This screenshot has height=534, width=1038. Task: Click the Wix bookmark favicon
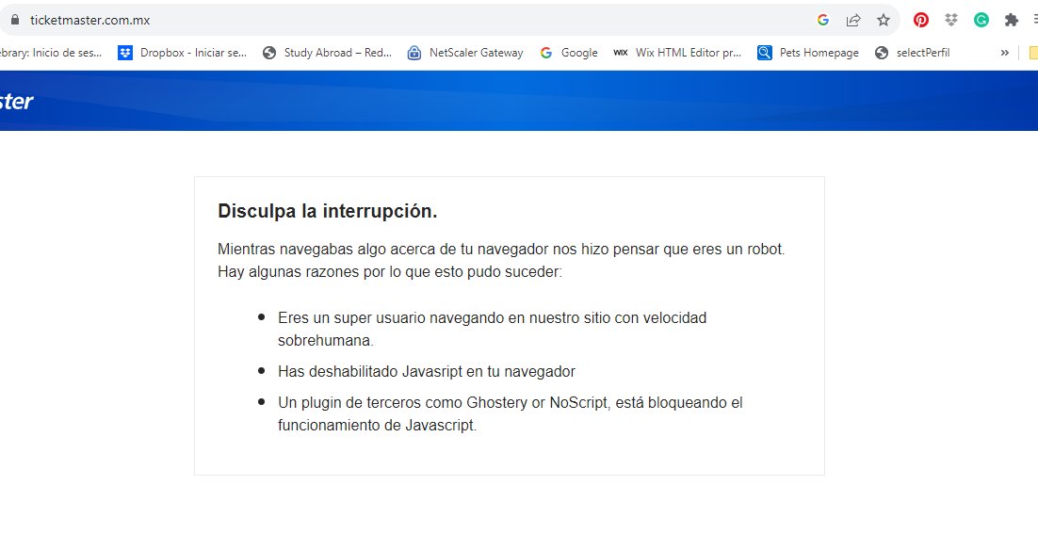point(621,53)
